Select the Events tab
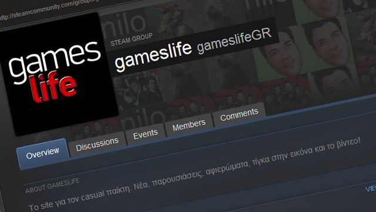 146,134
